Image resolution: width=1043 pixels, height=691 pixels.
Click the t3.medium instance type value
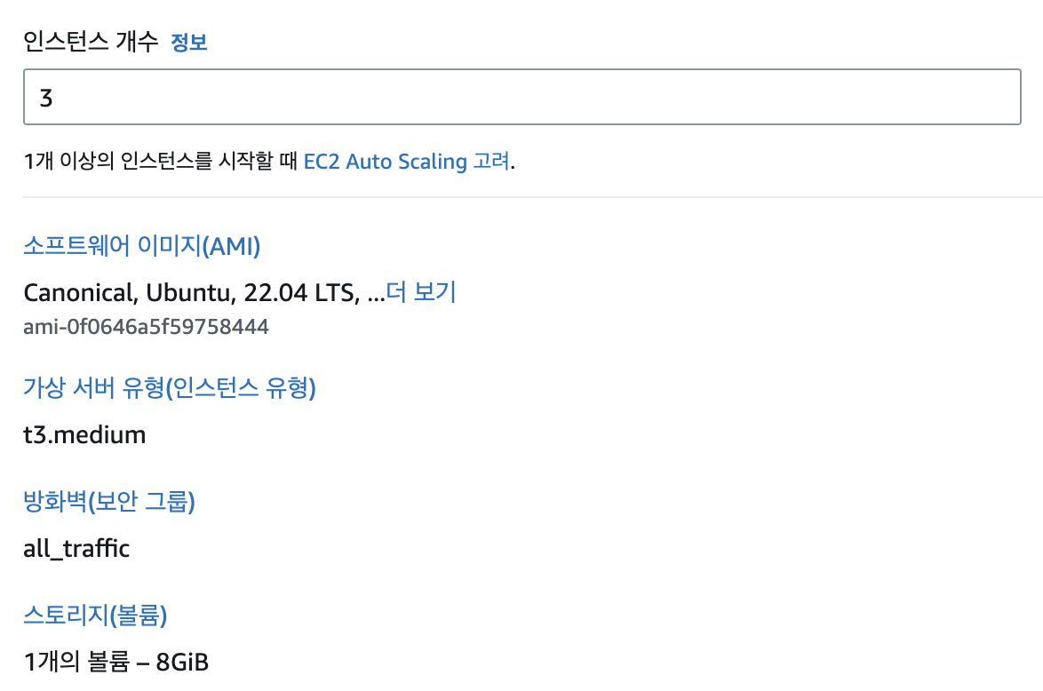pos(84,435)
